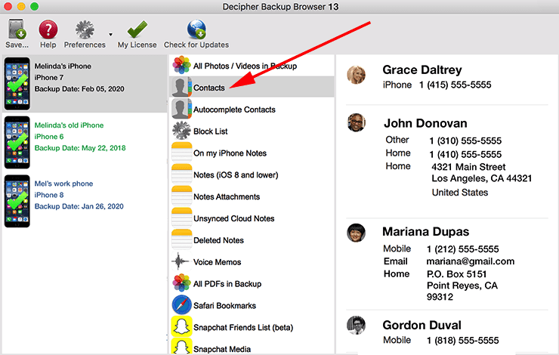
Task: Click the Safari Bookmarks compass icon
Action: coord(181,305)
